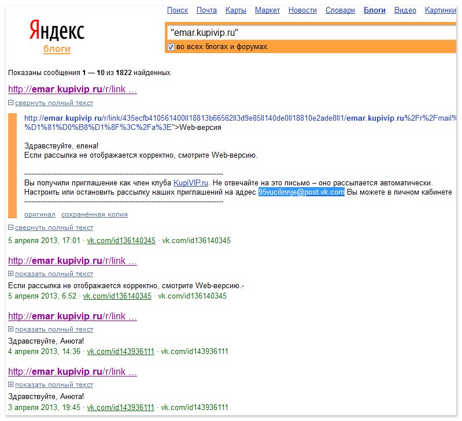Open the KupiVIP.ru link in the message
Screen dimensions: 462x421
[191, 182]
